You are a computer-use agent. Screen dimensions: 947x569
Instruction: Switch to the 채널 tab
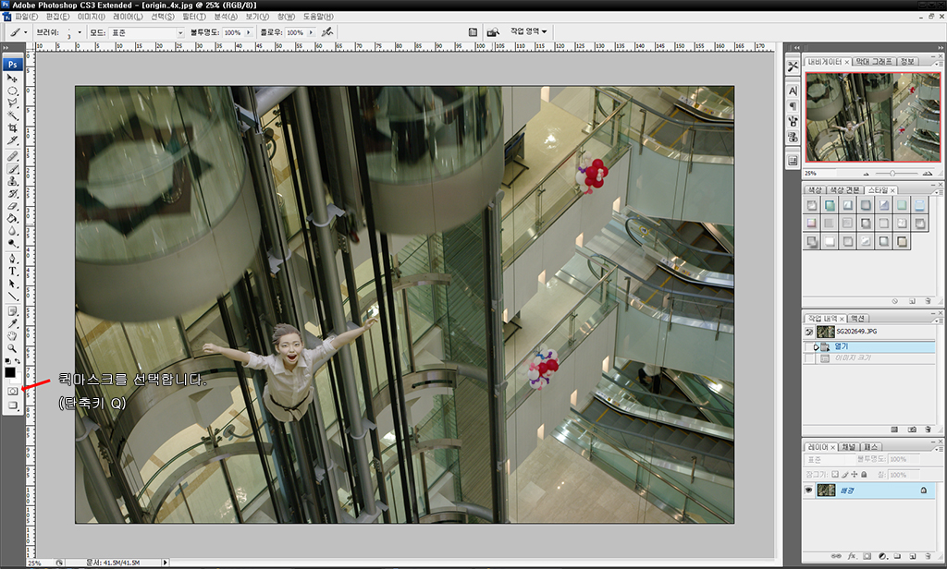[849, 447]
